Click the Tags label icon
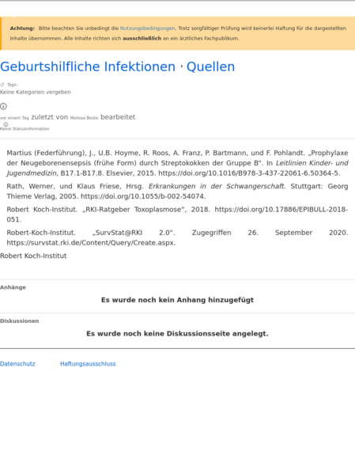This screenshot has height=474, width=355. coord(2,85)
